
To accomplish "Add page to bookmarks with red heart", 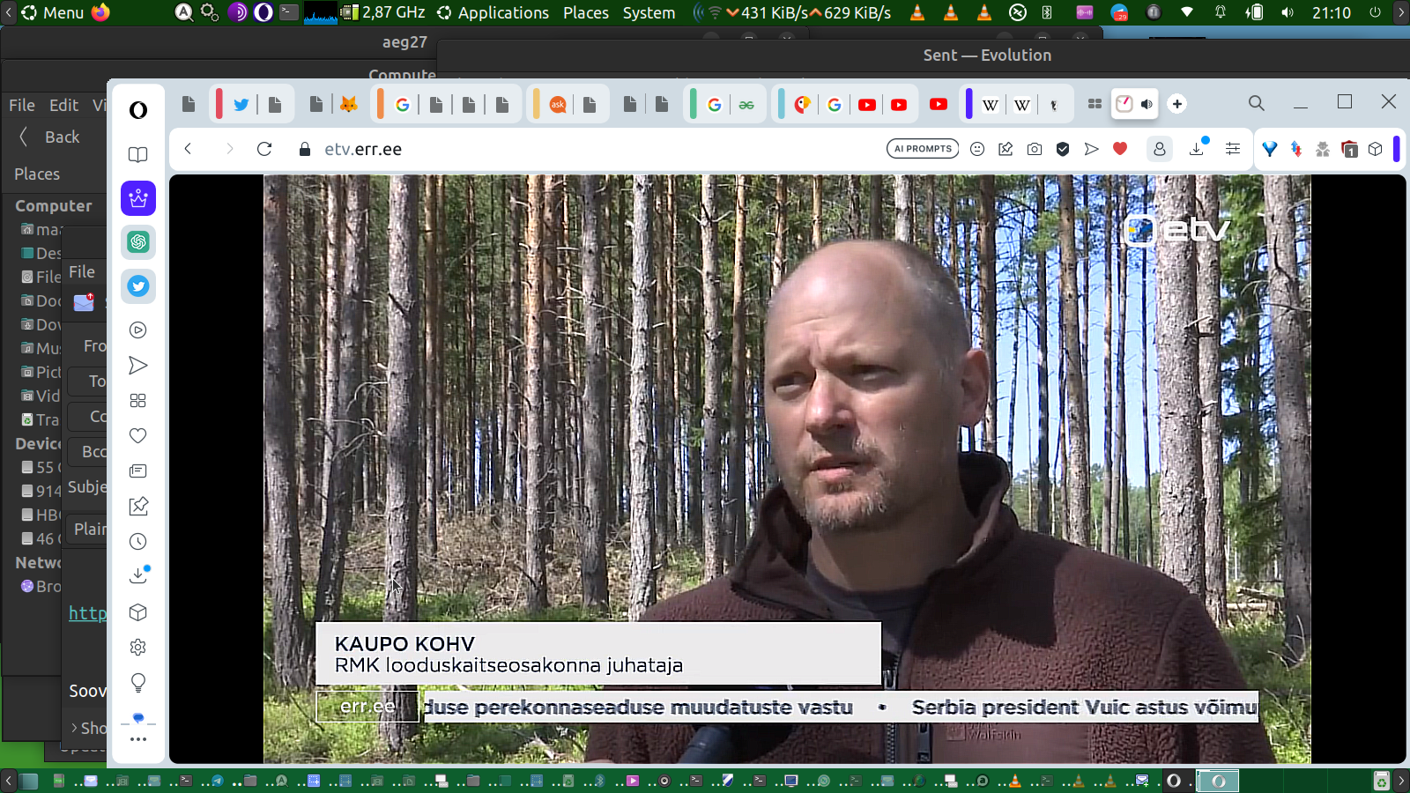I will coord(1120,149).
